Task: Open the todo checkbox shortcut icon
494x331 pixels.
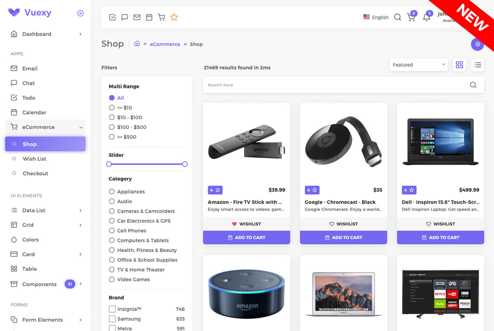Action: pos(112,17)
